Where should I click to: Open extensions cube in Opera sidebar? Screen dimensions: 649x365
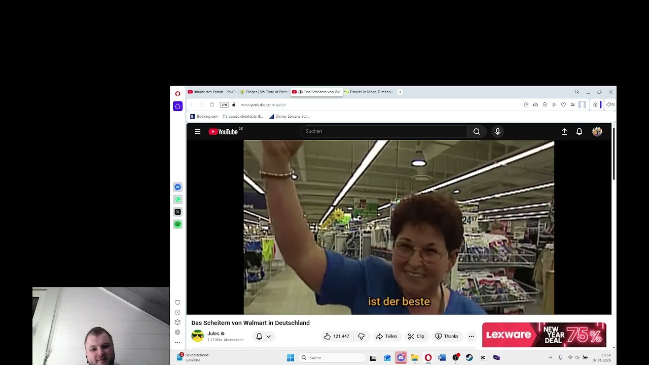177,322
